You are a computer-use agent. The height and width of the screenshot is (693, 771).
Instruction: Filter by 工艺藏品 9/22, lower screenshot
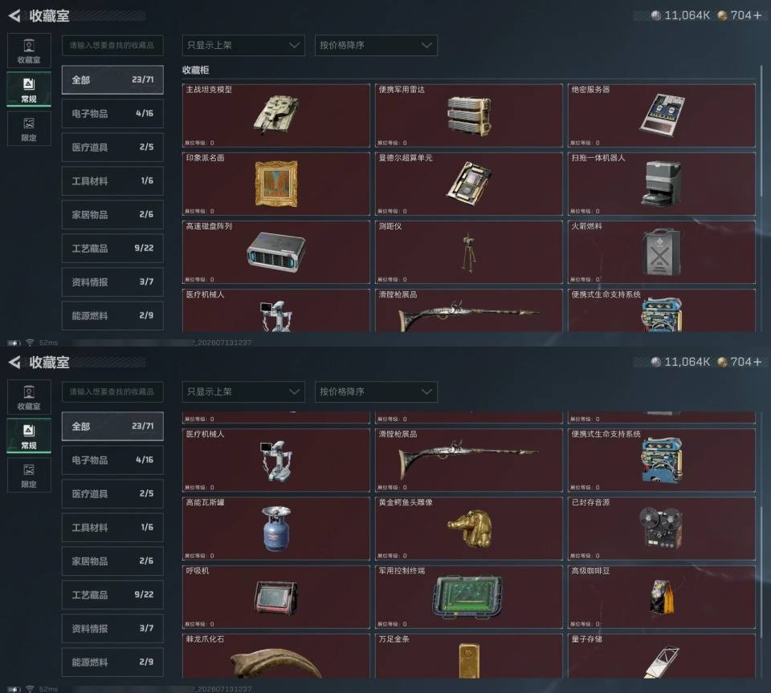pyautogui.click(x=112, y=595)
